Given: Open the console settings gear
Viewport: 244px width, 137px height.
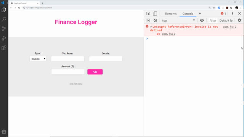Looking at the screenshot, I should pyautogui.click(x=239, y=20).
